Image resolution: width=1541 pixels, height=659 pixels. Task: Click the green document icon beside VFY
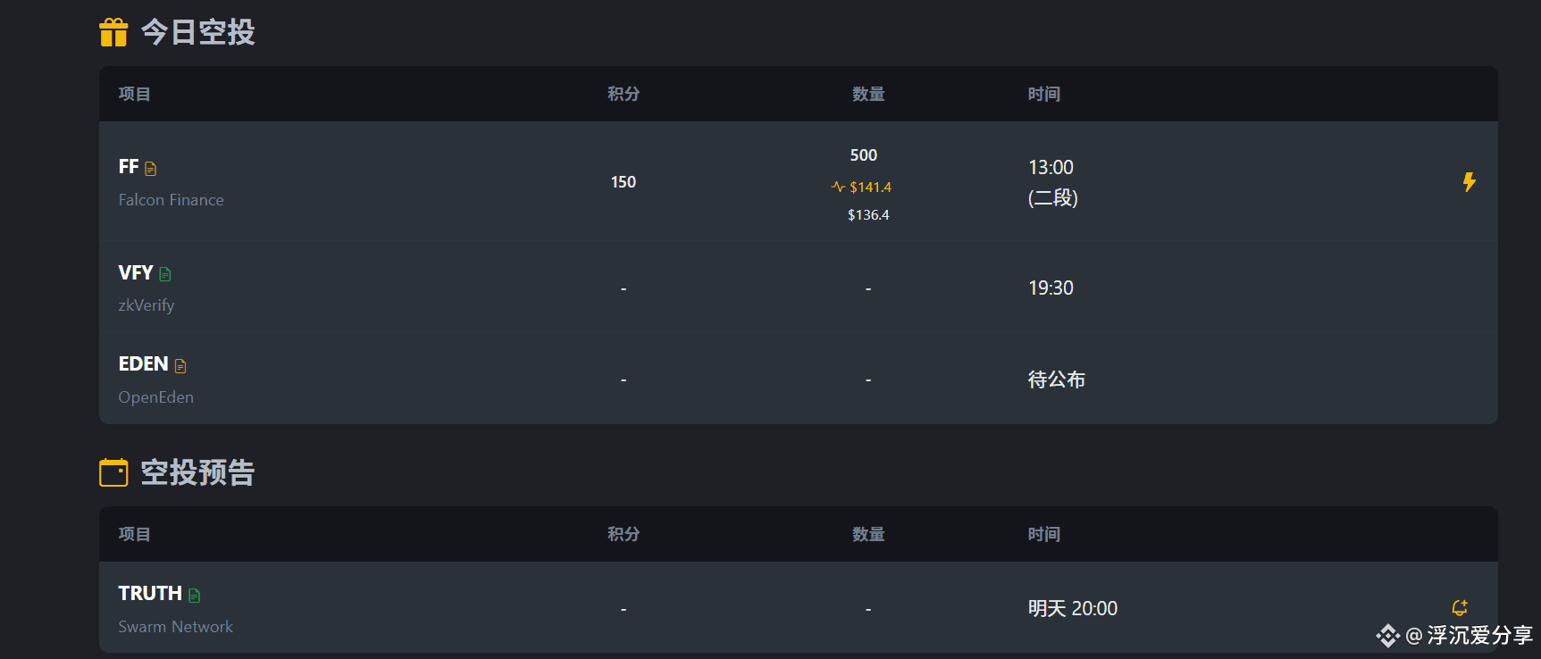click(x=165, y=274)
